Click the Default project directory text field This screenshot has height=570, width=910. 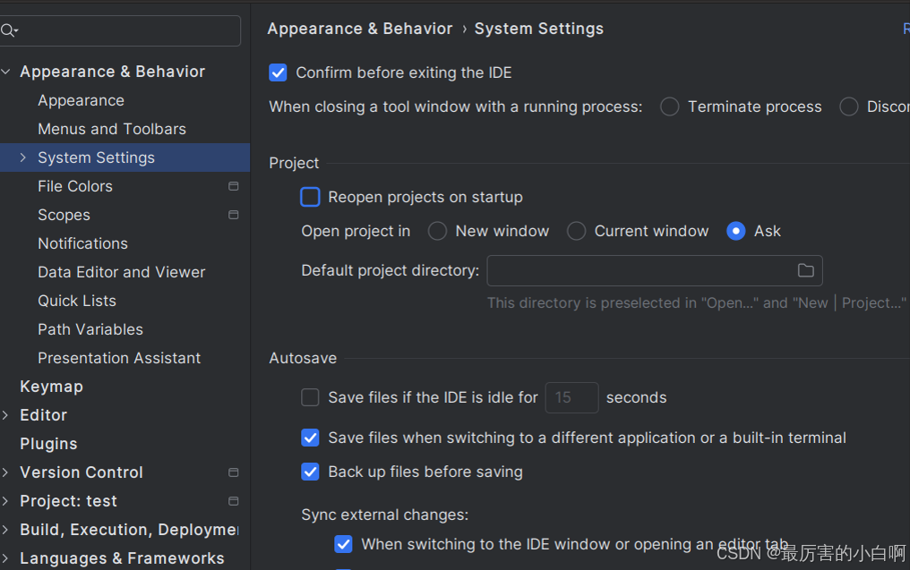638,270
